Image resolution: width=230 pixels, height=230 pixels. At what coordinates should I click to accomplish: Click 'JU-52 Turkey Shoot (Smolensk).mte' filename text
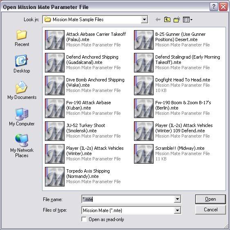tap(85, 128)
